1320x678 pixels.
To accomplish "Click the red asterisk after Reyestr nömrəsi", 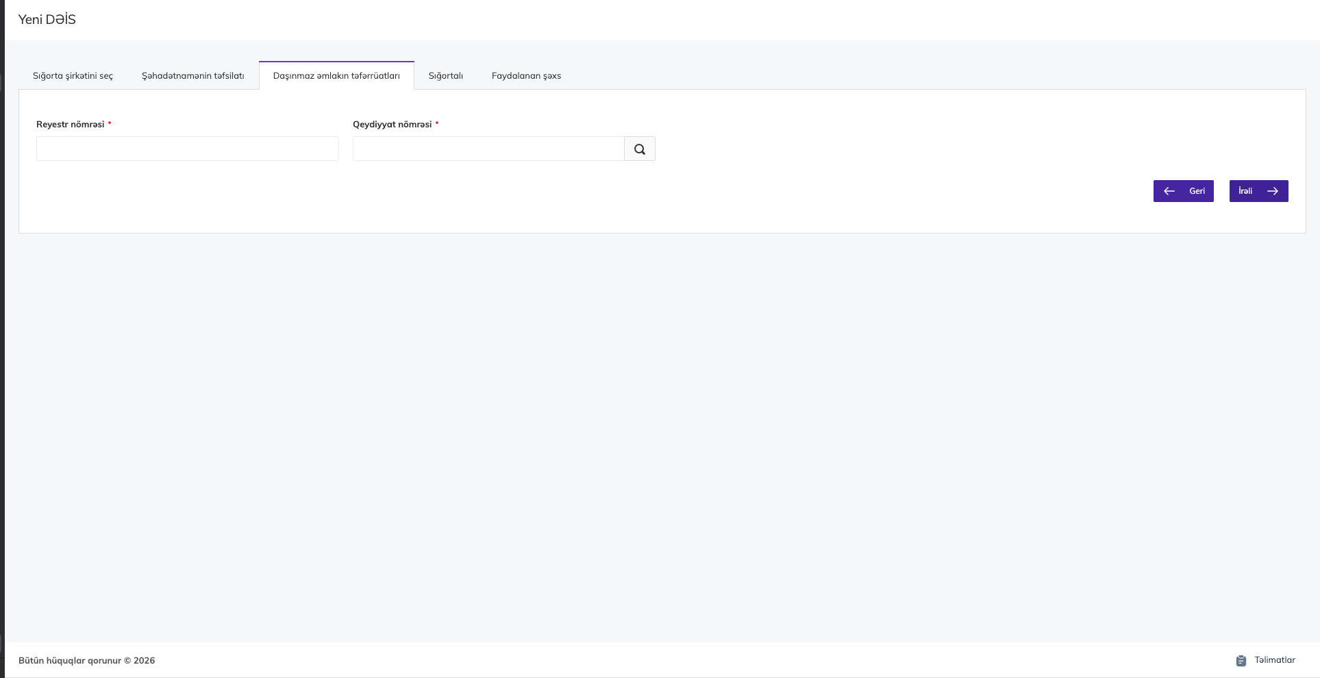I will pyautogui.click(x=110, y=124).
